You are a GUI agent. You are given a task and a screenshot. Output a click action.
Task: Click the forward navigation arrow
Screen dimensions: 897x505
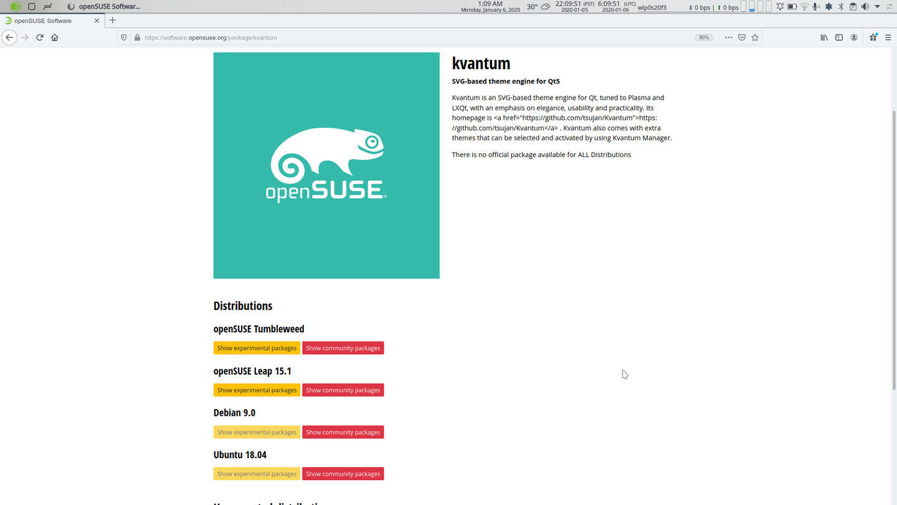(25, 37)
